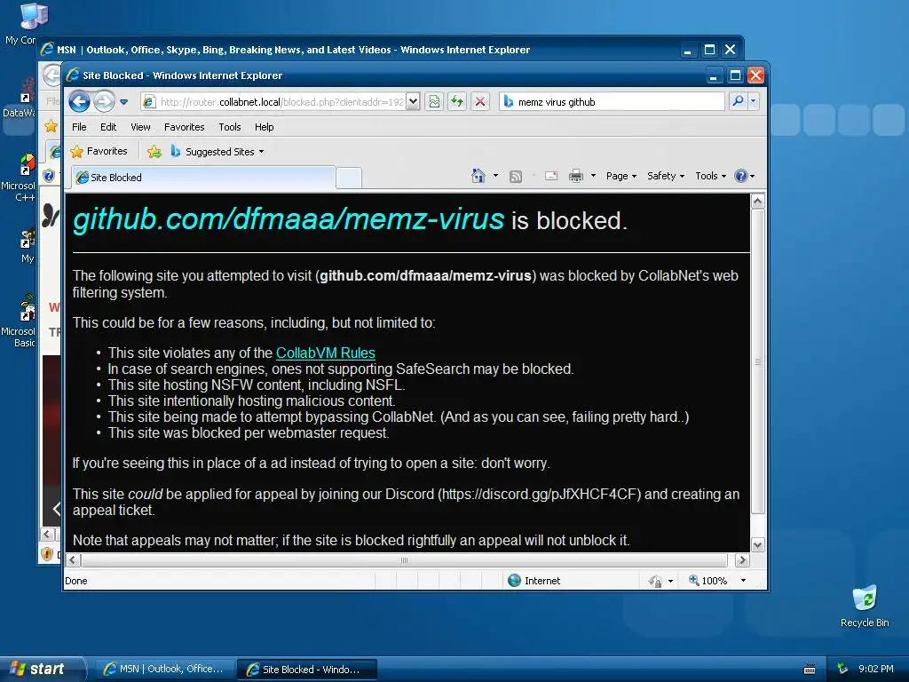
Task: Open the Safety dropdown menu
Action: pos(666,176)
